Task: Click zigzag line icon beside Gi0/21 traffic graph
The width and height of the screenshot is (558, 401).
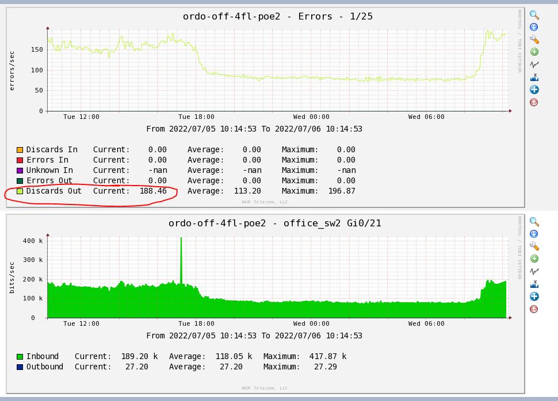Action: (534, 271)
